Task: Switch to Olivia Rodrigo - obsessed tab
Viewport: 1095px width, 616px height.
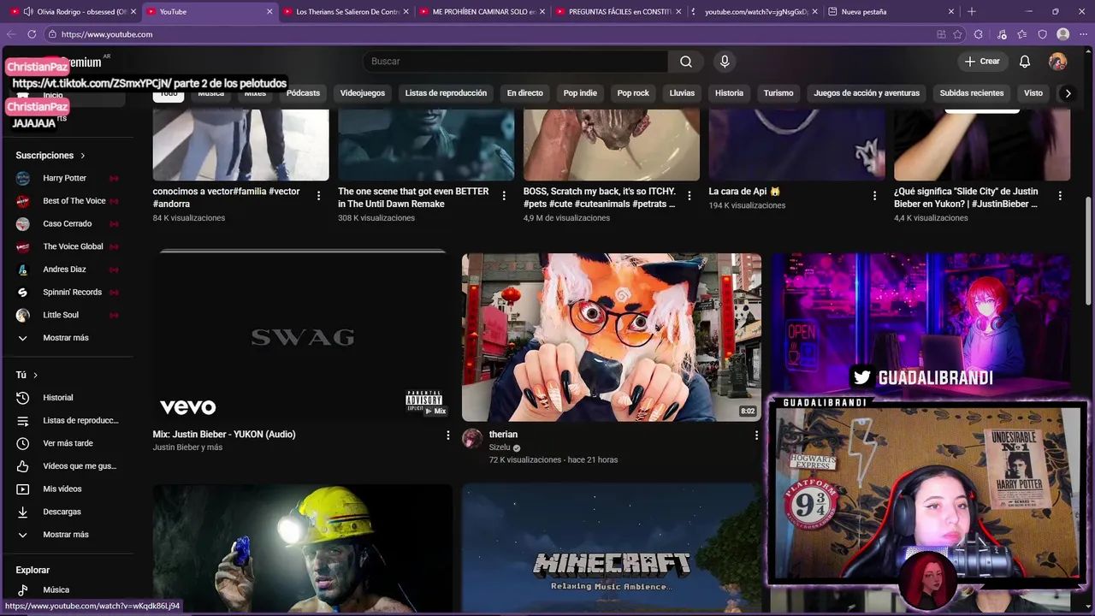Action: [73, 12]
